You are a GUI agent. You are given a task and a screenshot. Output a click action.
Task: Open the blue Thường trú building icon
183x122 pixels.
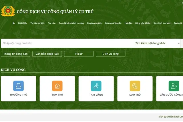pyautogui.click(x=18, y=86)
